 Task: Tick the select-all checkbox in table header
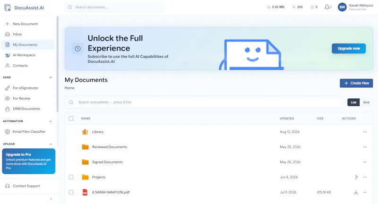pos(71,119)
